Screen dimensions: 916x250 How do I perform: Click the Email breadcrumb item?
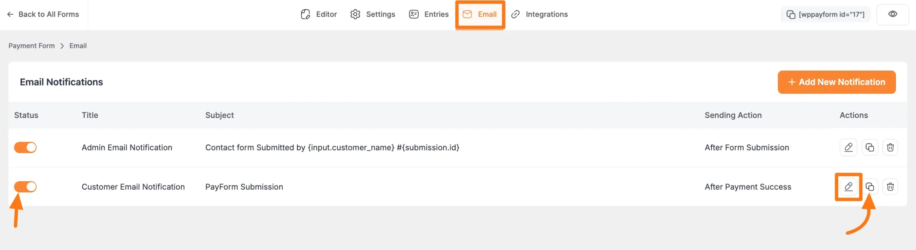pos(78,46)
